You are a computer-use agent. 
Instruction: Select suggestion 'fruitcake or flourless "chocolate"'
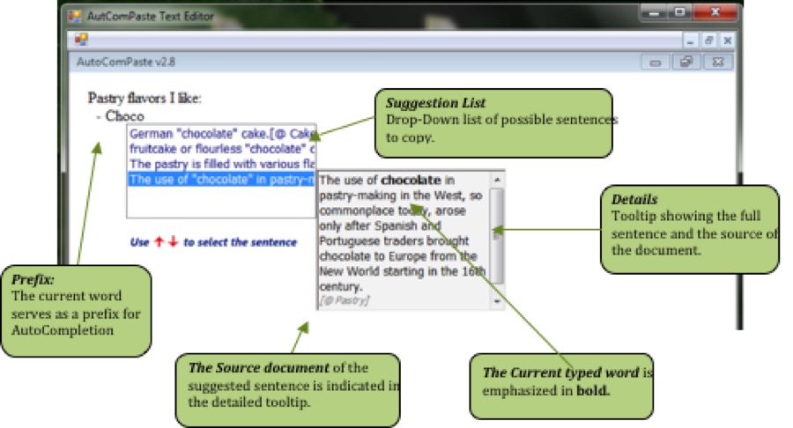coord(221,149)
